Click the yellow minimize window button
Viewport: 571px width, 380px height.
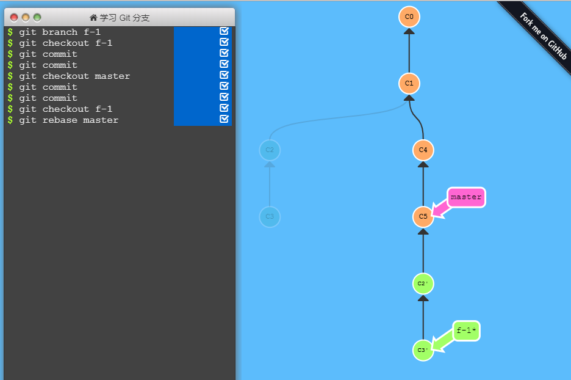pyautogui.click(x=26, y=18)
